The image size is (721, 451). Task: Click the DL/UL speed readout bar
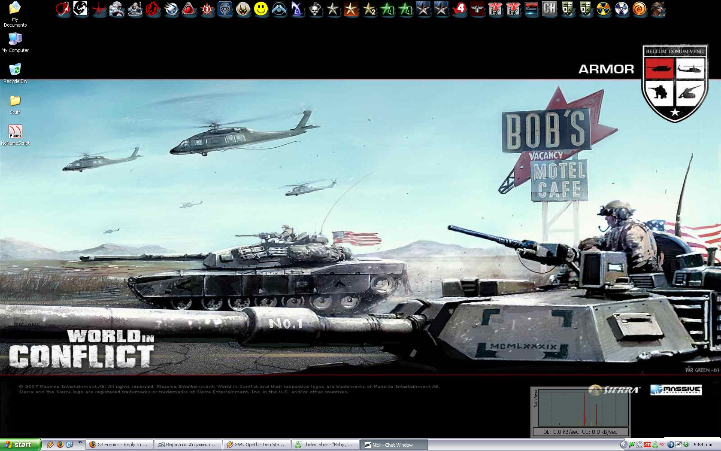pos(581,432)
